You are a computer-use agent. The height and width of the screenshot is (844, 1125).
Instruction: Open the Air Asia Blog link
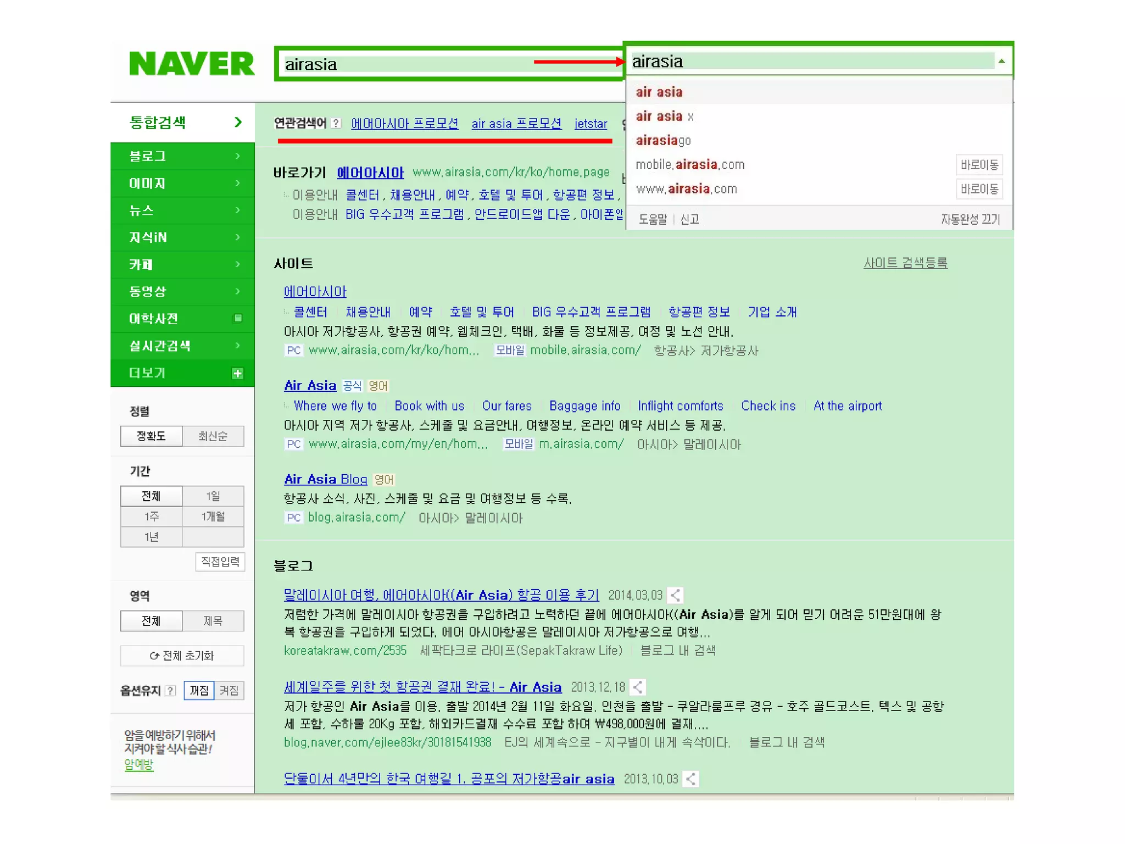[325, 479]
